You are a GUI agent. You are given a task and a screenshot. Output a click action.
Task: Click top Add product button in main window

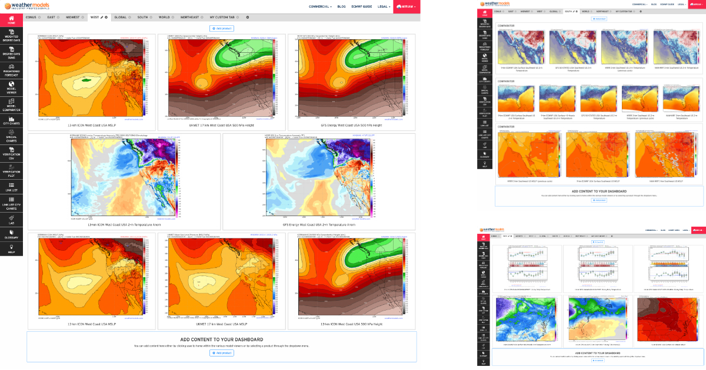coord(222,28)
